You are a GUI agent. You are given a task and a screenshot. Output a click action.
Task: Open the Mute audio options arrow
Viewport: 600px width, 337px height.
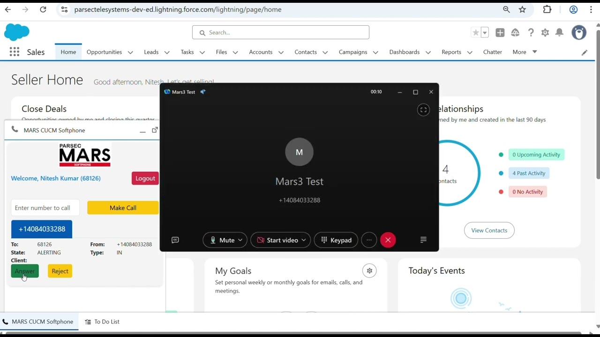click(x=240, y=240)
